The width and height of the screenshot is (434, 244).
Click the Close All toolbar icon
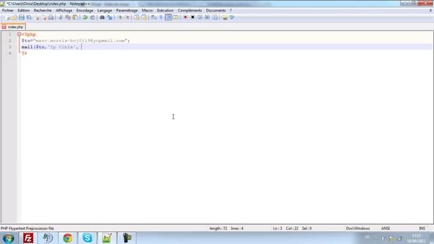(44, 18)
